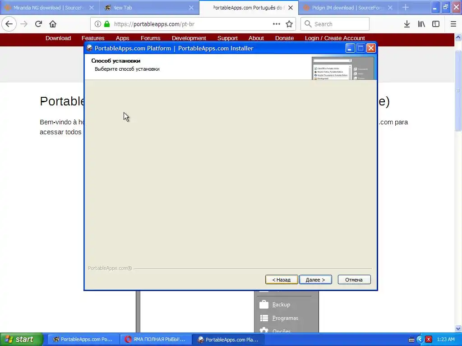
Task: Go back with the browser back arrow
Action: click(x=9, y=24)
